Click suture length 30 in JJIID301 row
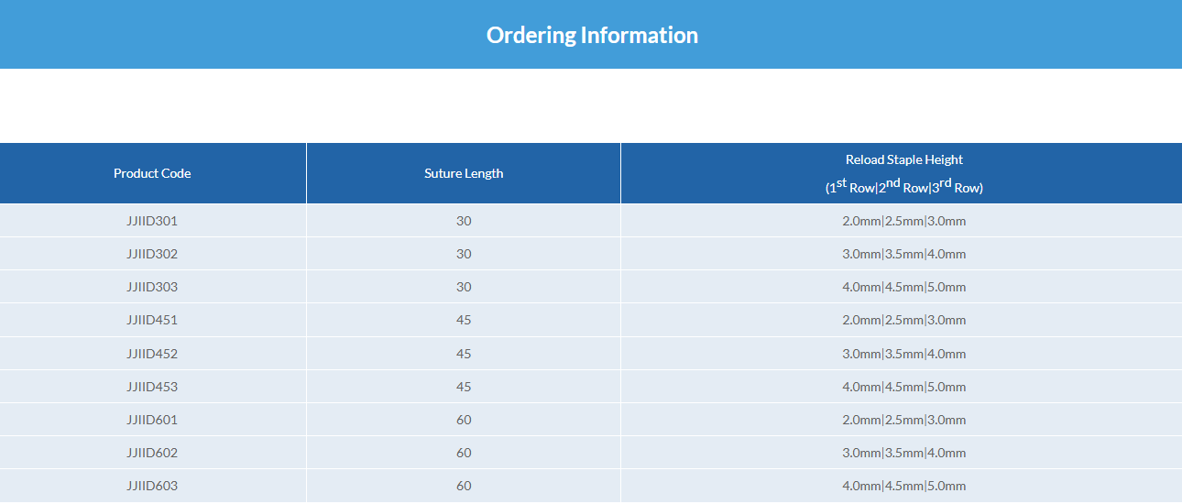Viewport: 1182px width, 504px height. pos(464,221)
